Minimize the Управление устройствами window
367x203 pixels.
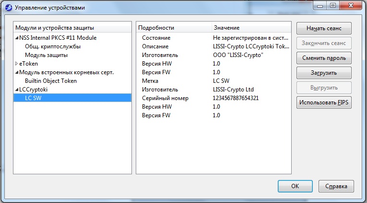320,6
